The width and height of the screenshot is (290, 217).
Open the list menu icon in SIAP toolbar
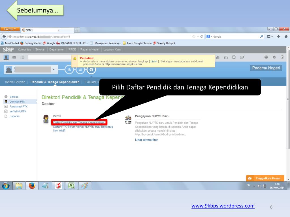tap(22, 57)
